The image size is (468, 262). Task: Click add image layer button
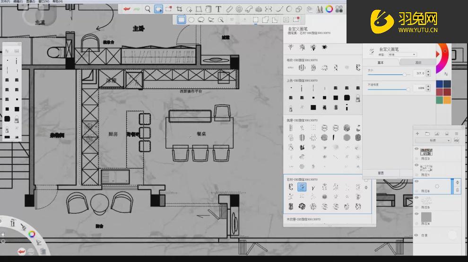click(437, 134)
